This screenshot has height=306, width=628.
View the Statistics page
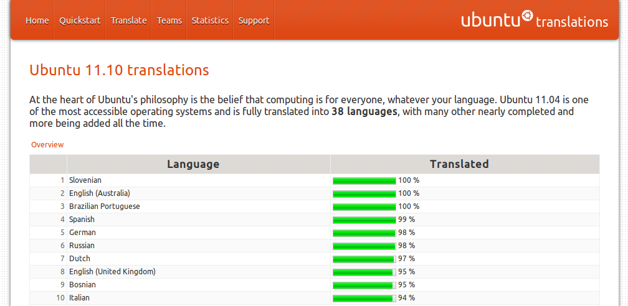(x=210, y=21)
